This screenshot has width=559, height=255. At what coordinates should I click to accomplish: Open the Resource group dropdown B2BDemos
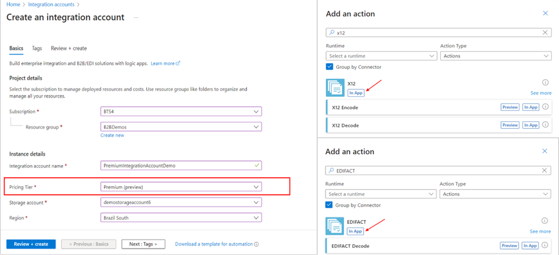pyautogui.click(x=181, y=126)
